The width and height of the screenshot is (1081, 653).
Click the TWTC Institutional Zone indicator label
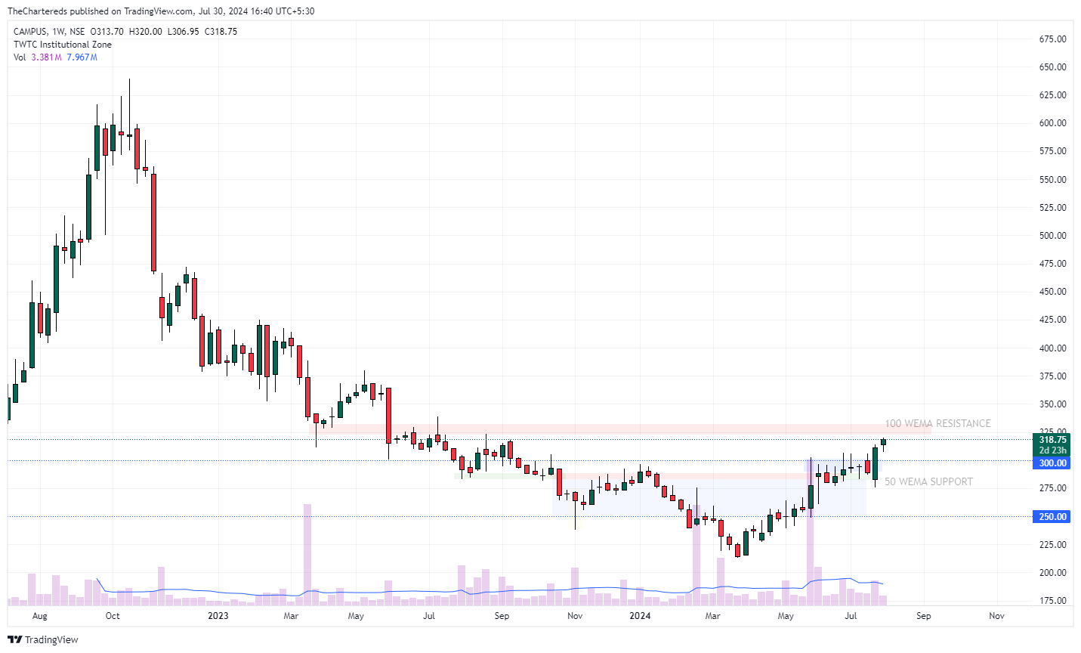63,45
